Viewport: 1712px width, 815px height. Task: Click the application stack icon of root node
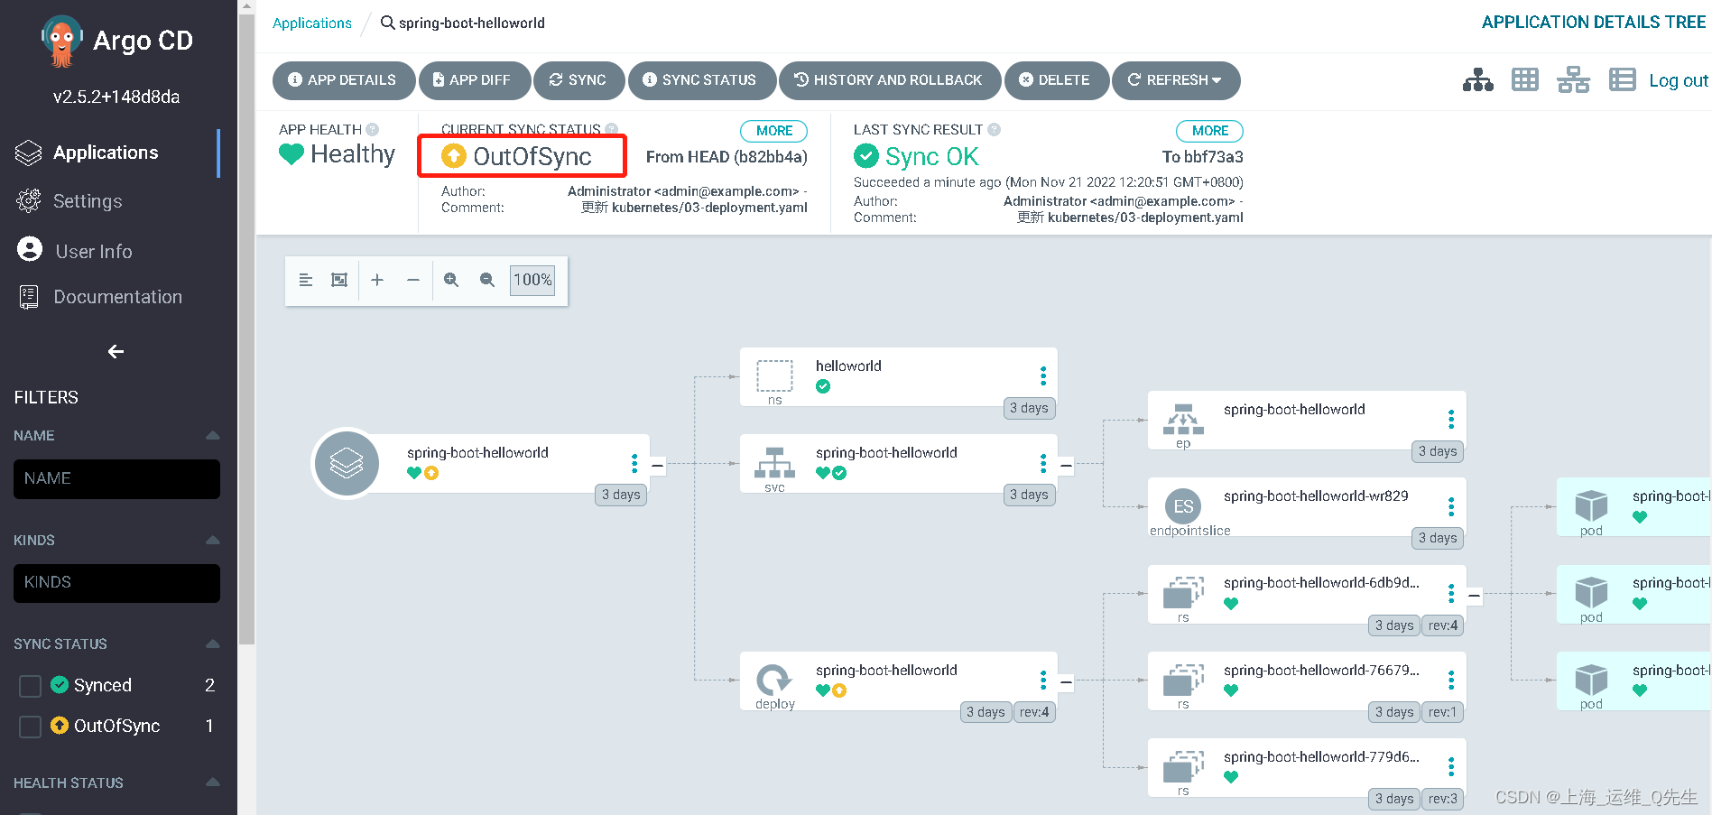tap(347, 463)
